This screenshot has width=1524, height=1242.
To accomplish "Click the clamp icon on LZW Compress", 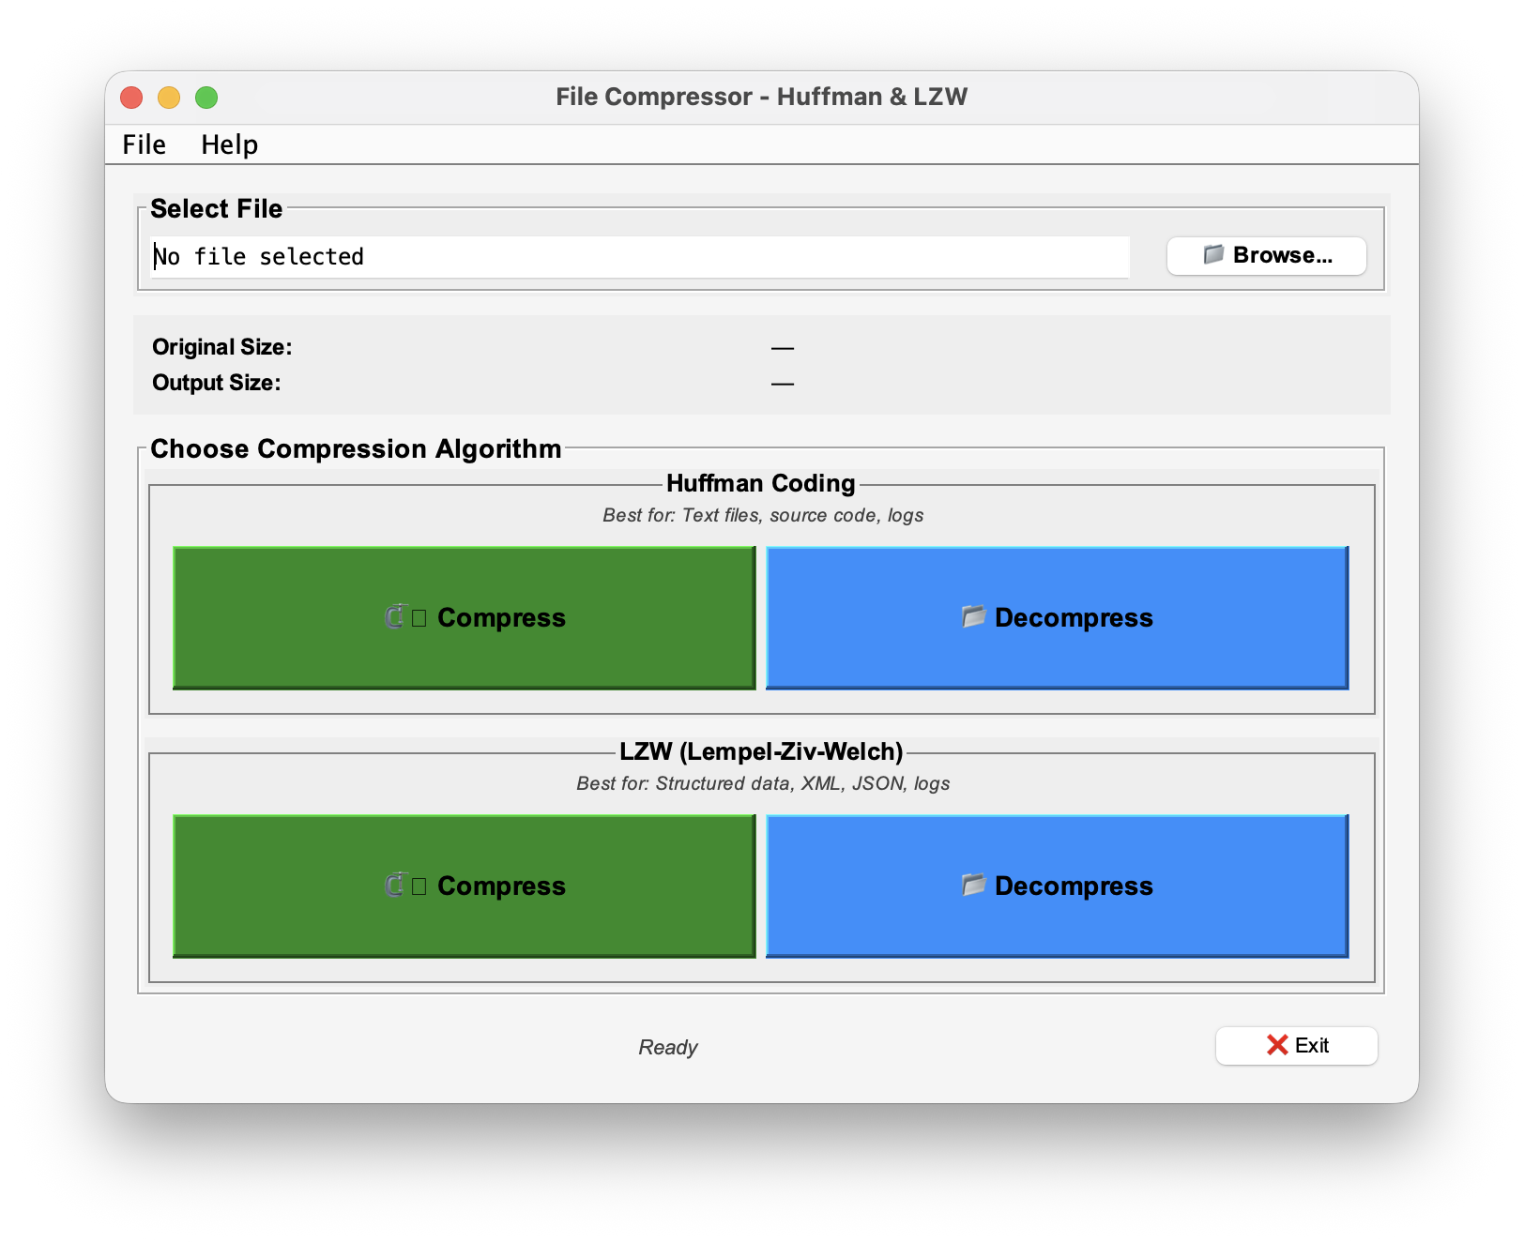I will click(395, 886).
